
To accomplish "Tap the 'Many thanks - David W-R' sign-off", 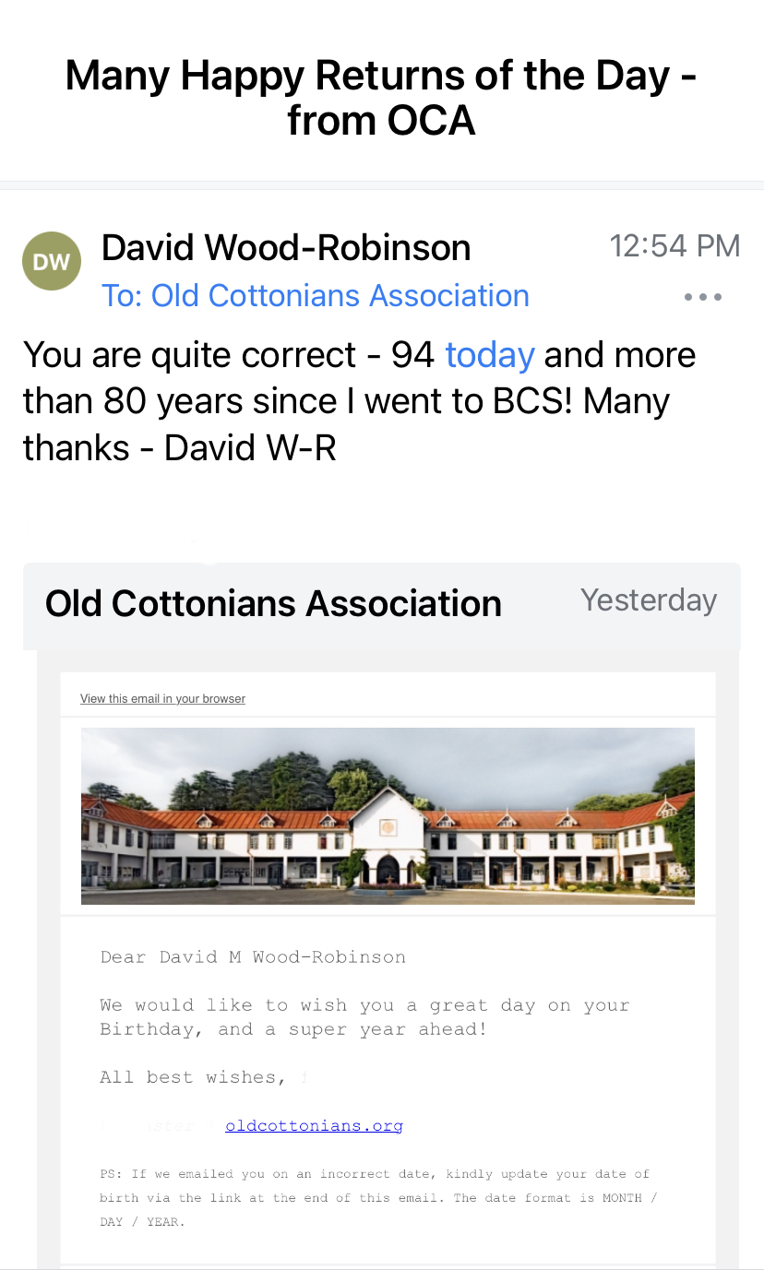I will (x=180, y=448).
